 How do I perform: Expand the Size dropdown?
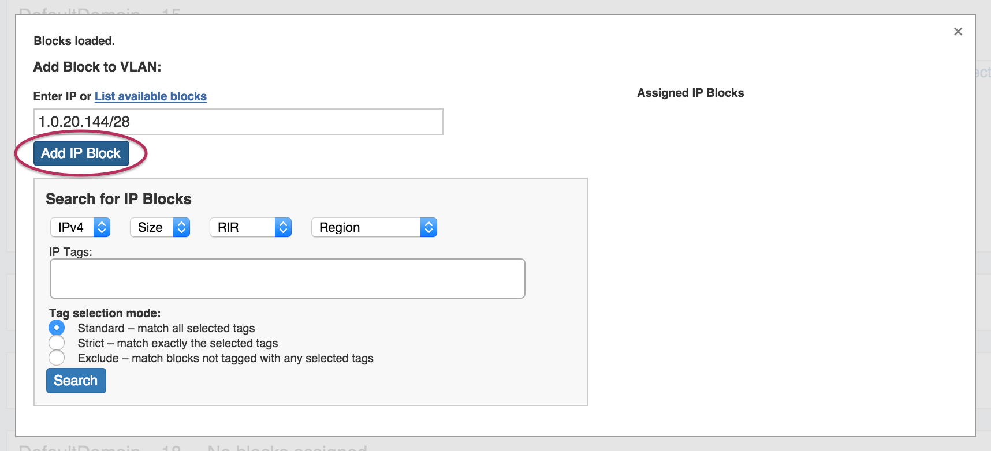click(x=160, y=227)
